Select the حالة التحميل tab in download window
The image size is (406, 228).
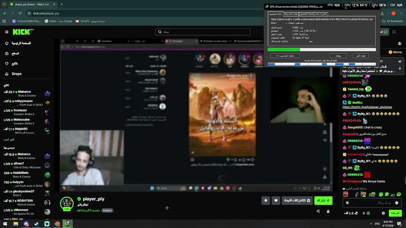tap(275, 14)
